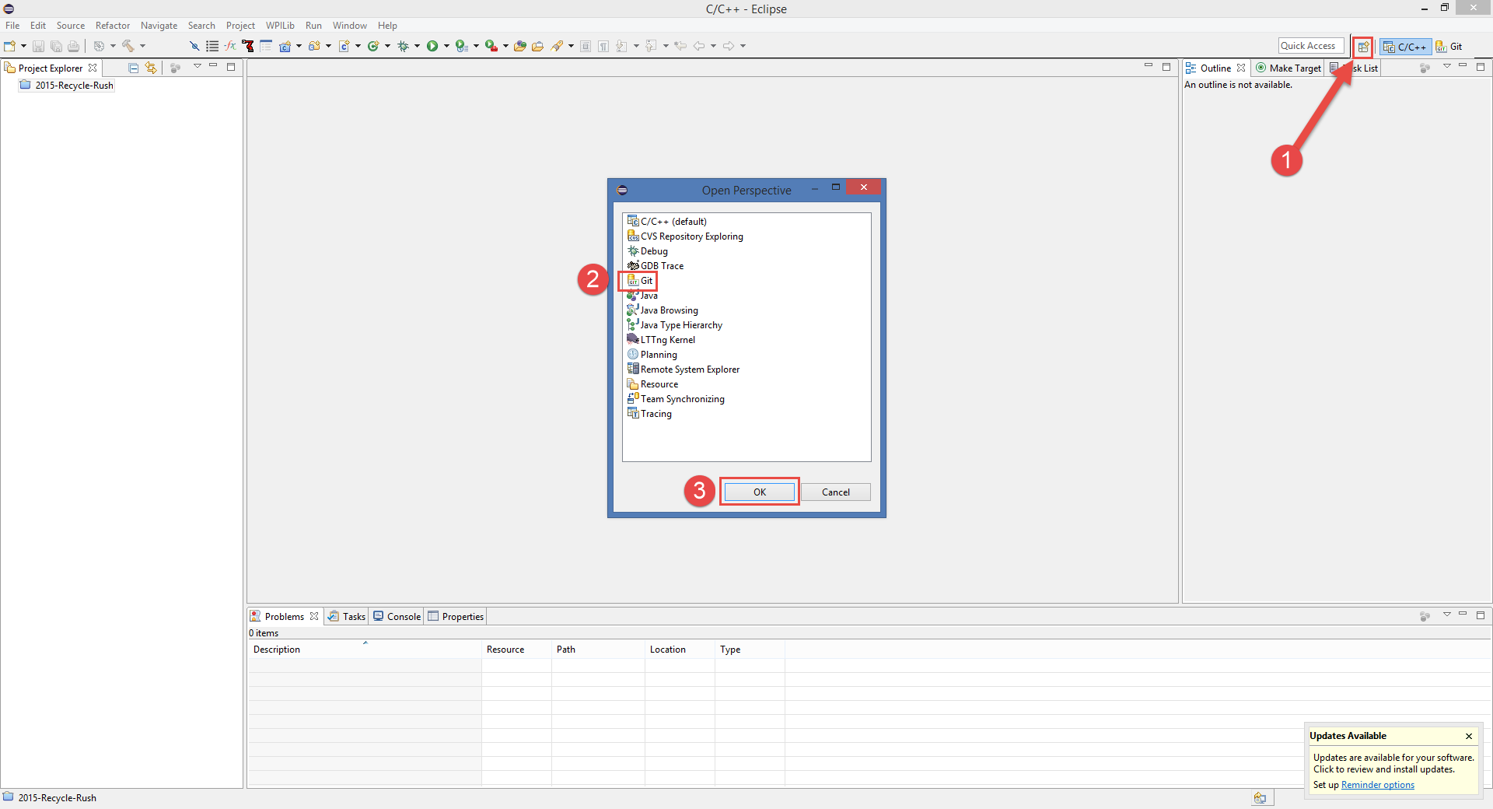Viewport: 1493px width, 809px height.
Task: Click the Open Type folder icon
Action: point(520,46)
